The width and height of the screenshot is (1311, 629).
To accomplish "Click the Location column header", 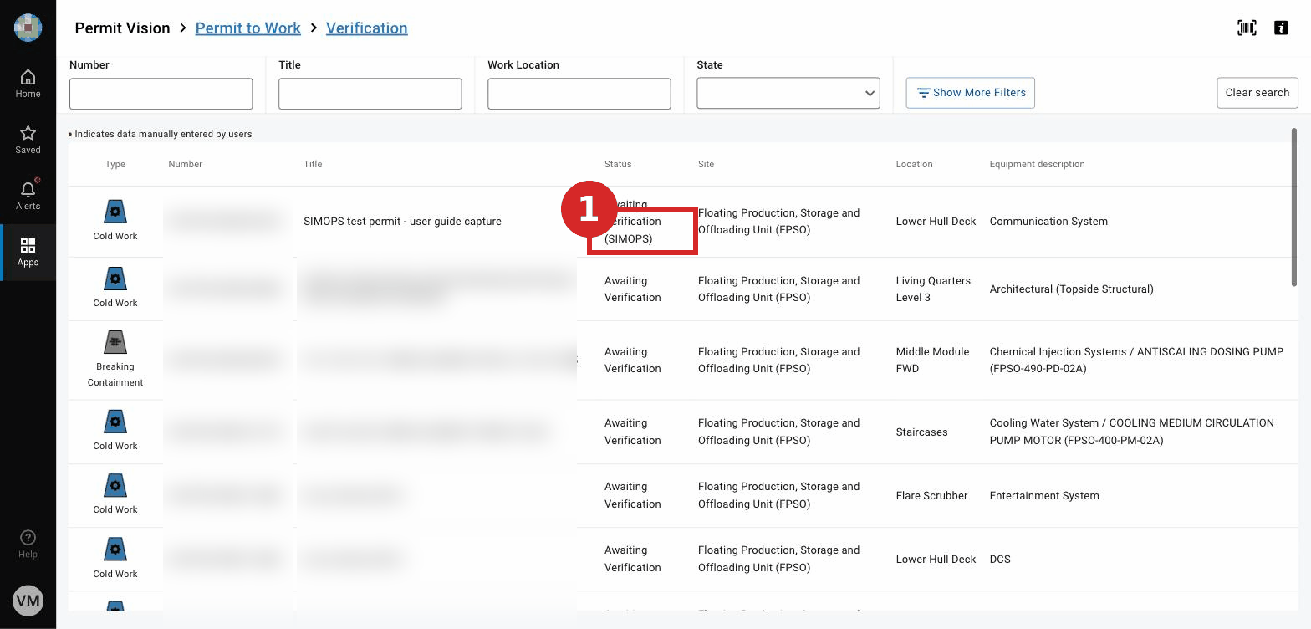I will click(915, 164).
